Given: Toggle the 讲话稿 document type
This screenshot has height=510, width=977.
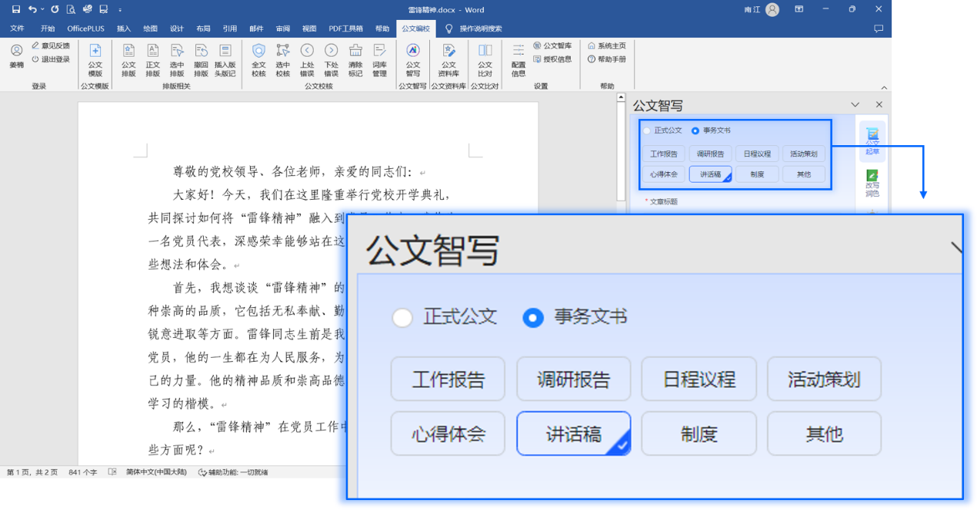Looking at the screenshot, I should (x=710, y=174).
